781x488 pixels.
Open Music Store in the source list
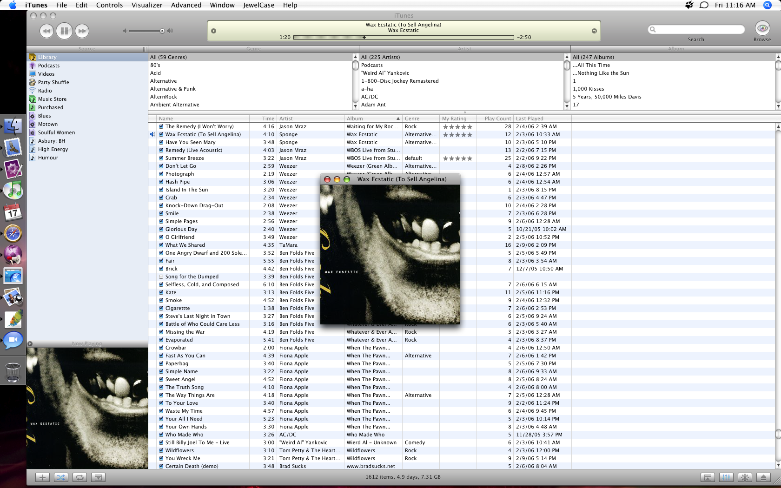52,99
